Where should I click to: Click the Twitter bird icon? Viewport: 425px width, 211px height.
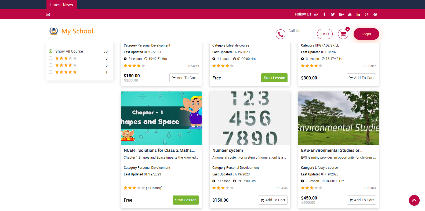coord(333,14)
